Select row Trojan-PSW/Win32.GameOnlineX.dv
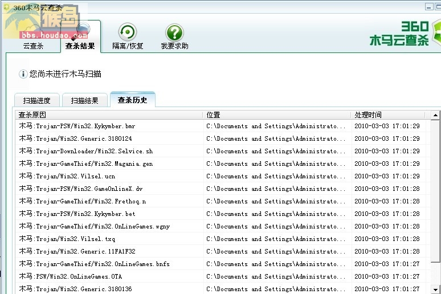The width and height of the screenshot is (441, 294). (223, 189)
